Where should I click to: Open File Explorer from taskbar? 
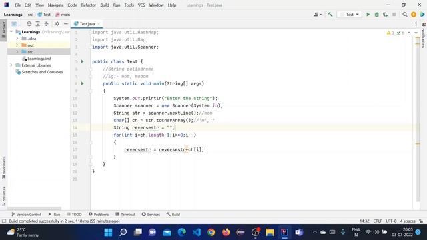(270, 232)
